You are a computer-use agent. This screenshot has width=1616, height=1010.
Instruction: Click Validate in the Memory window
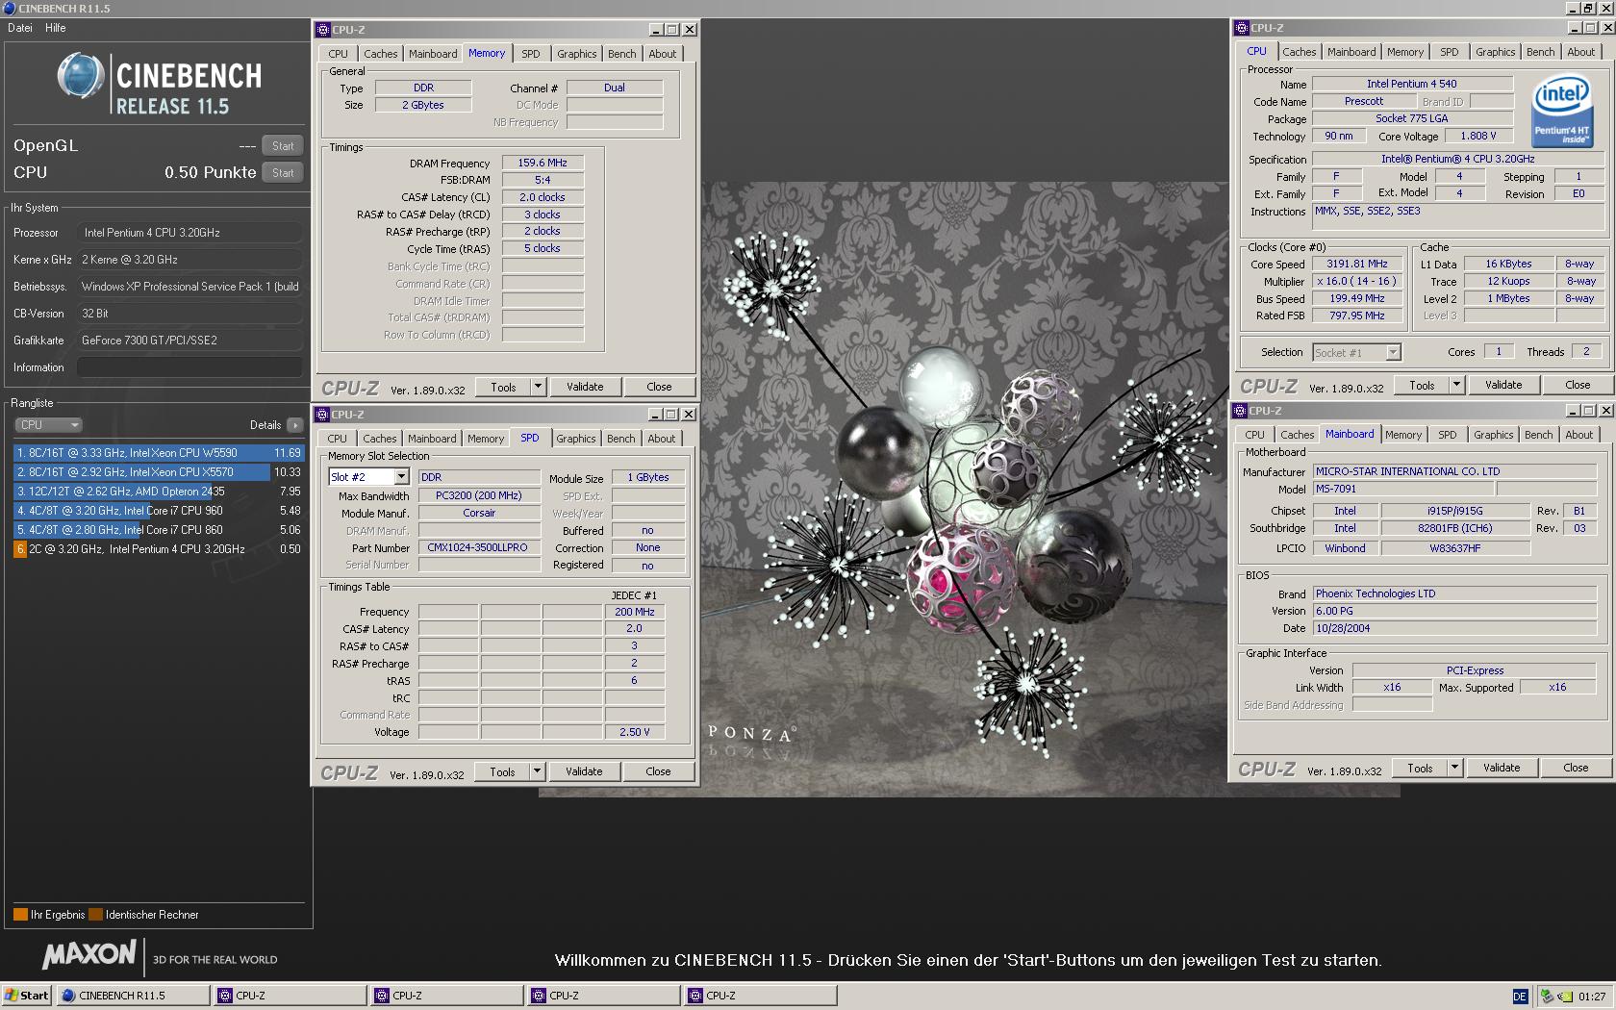click(585, 387)
